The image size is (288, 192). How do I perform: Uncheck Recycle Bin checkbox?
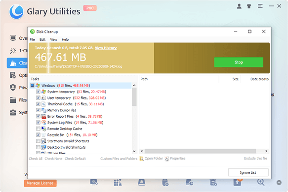click(x=38, y=135)
